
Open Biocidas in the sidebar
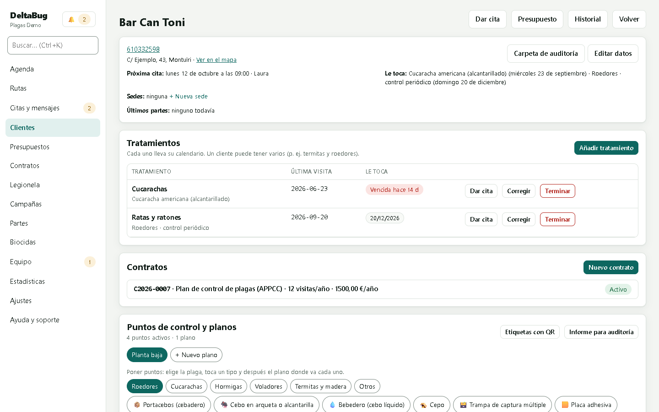click(53, 242)
